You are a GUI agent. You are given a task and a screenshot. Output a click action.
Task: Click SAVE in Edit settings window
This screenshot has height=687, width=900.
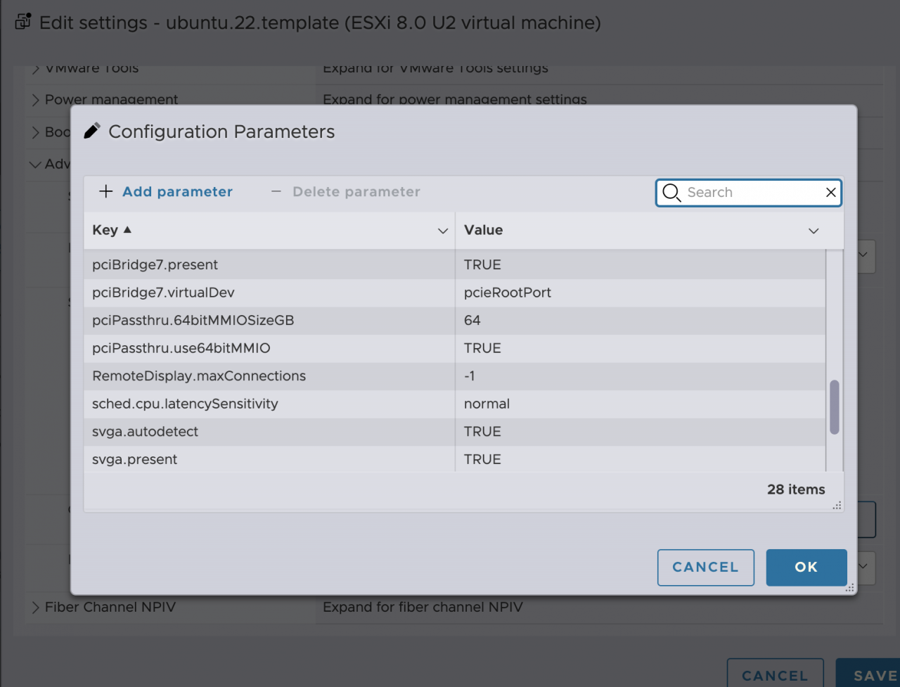[868, 674]
